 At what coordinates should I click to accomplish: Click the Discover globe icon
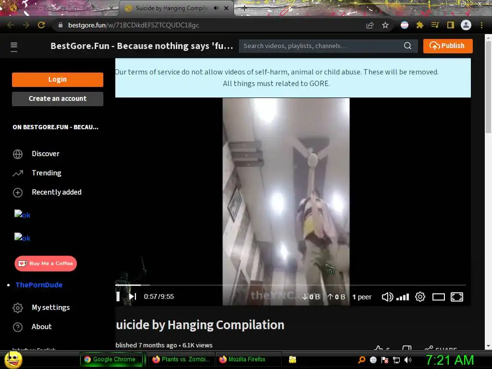(x=18, y=154)
